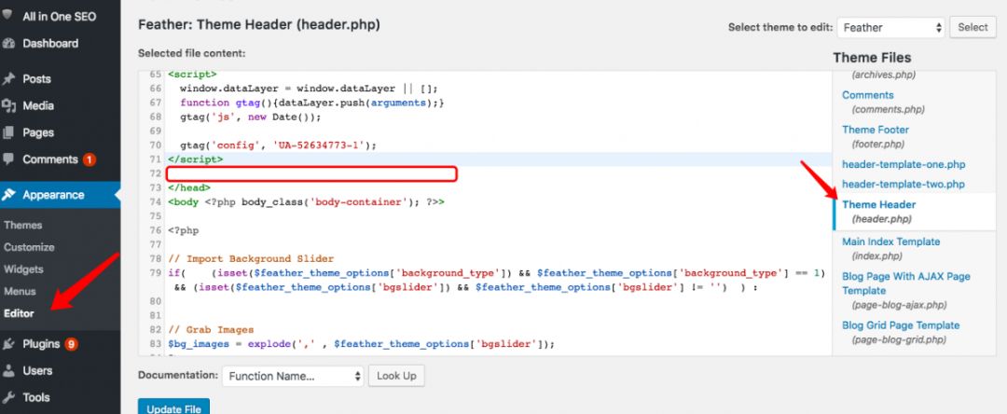Open the All in One SEO menu
Image resolution: width=1007 pixels, height=414 pixels.
coord(60,16)
